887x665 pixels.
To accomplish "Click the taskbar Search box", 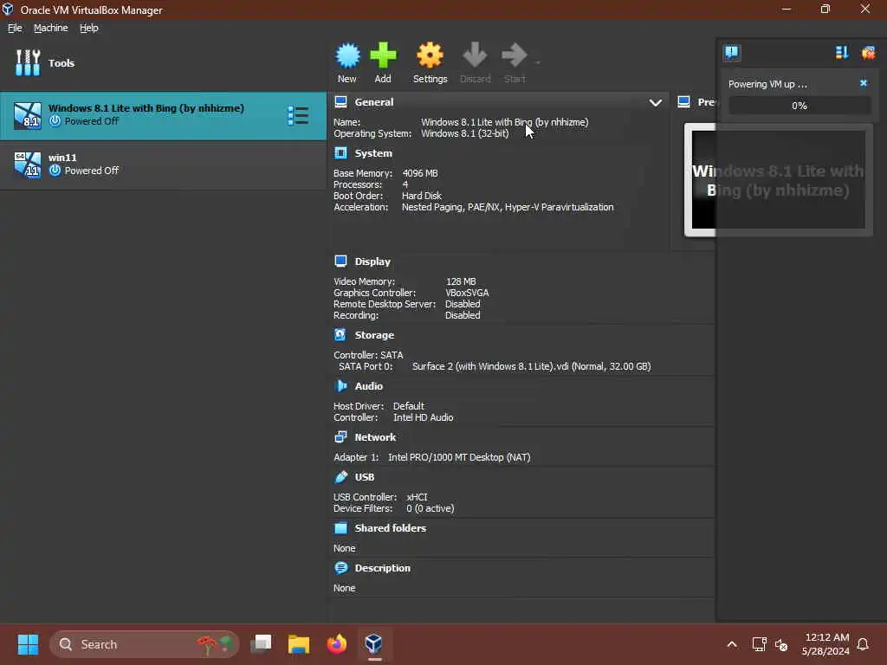I will point(145,644).
